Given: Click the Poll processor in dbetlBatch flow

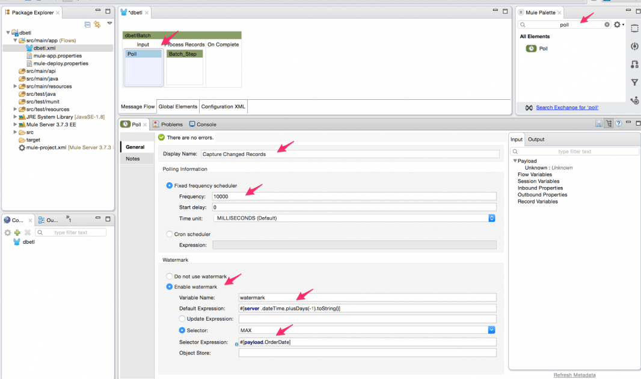Looking at the screenshot, I should 142,54.
